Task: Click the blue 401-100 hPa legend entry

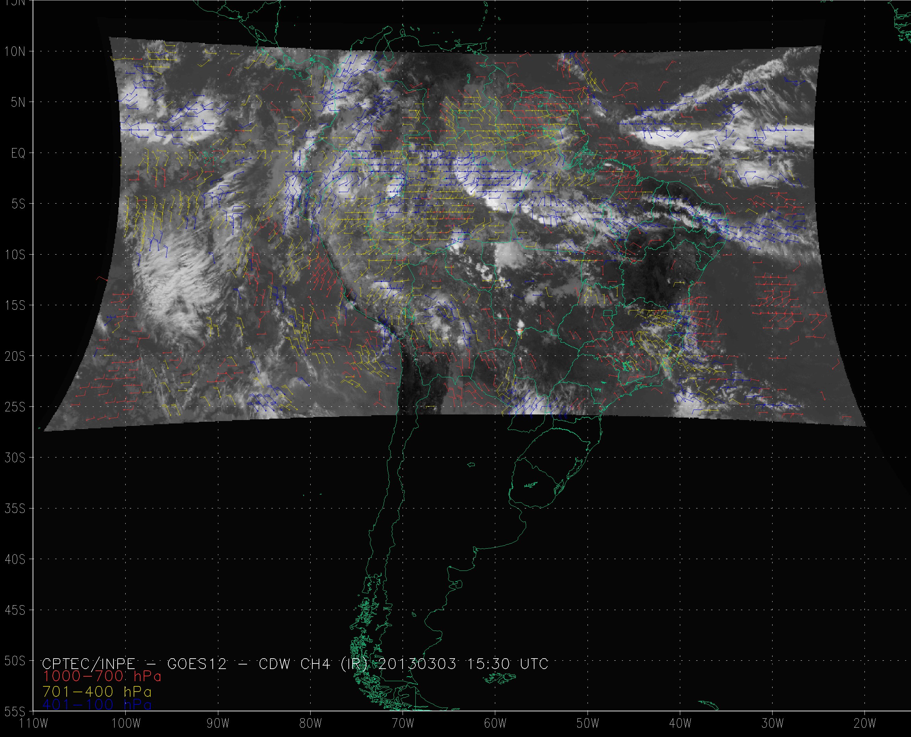Action: coord(97,705)
